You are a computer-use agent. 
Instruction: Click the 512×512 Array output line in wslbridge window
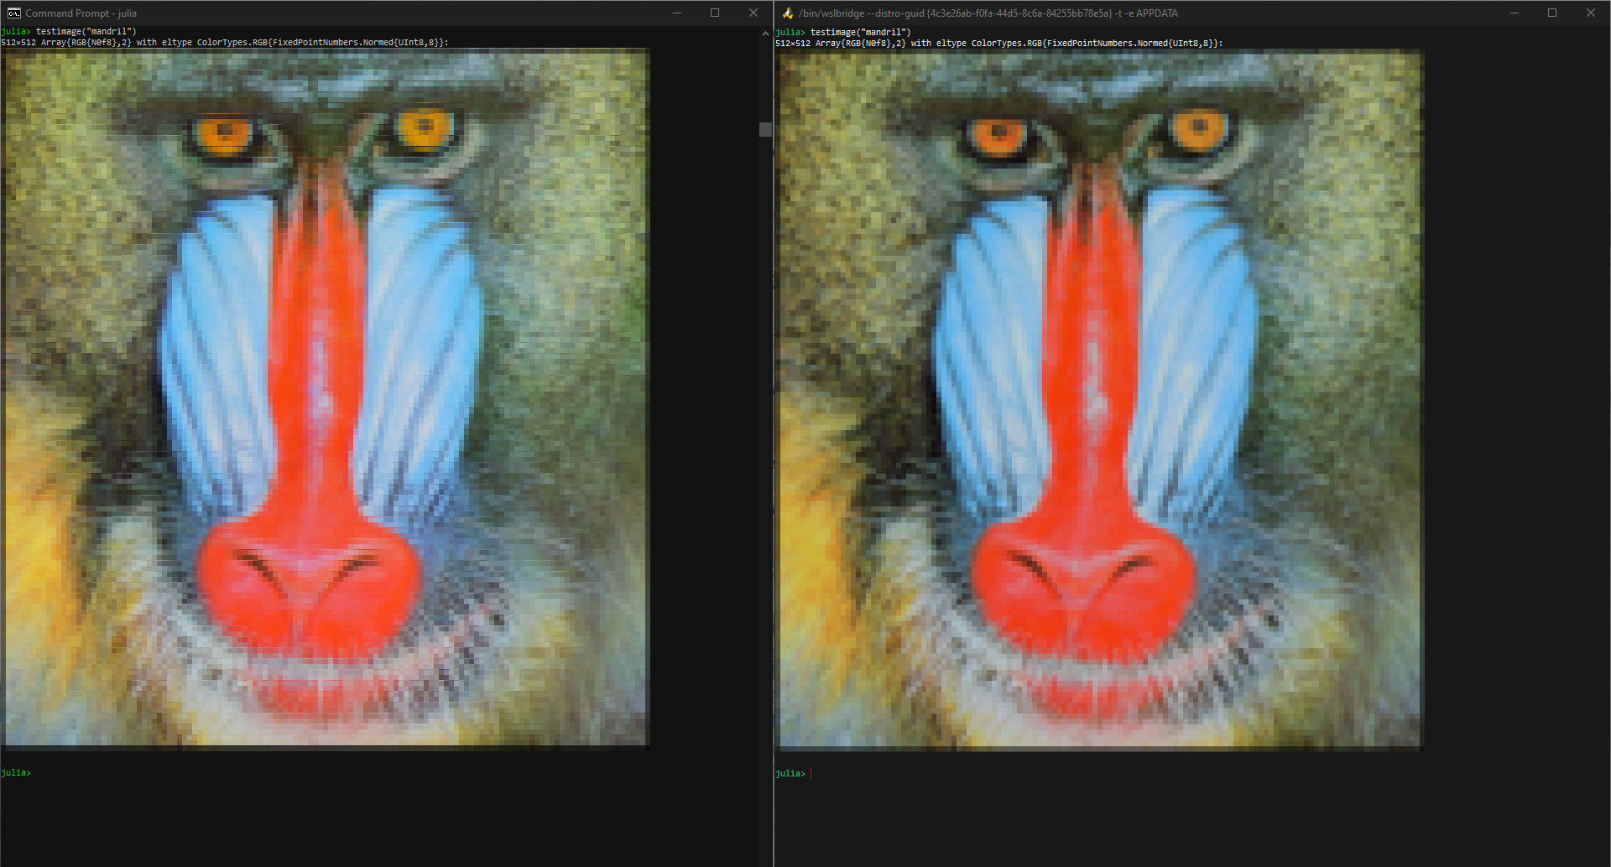pos(999,43)
